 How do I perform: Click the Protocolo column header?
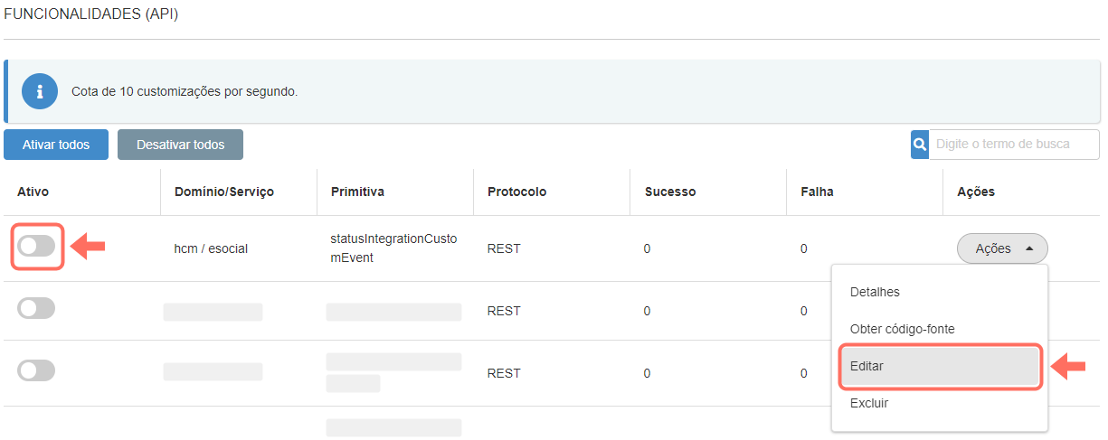click(516, 192)
